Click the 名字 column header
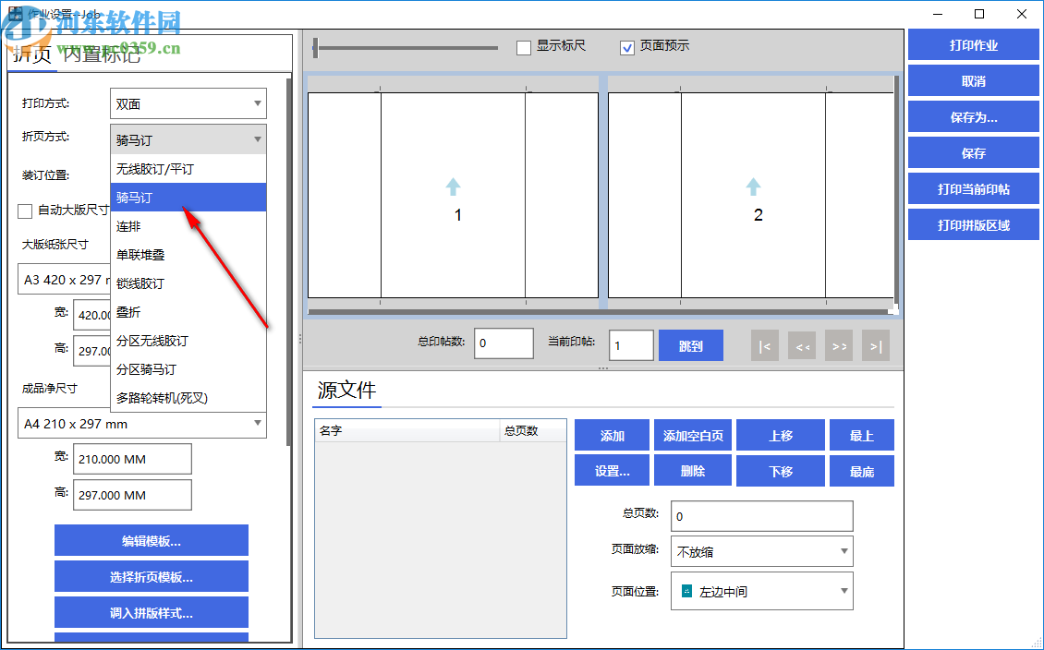The height and width of the screenshot is (650, 1044). coord(407,430)
